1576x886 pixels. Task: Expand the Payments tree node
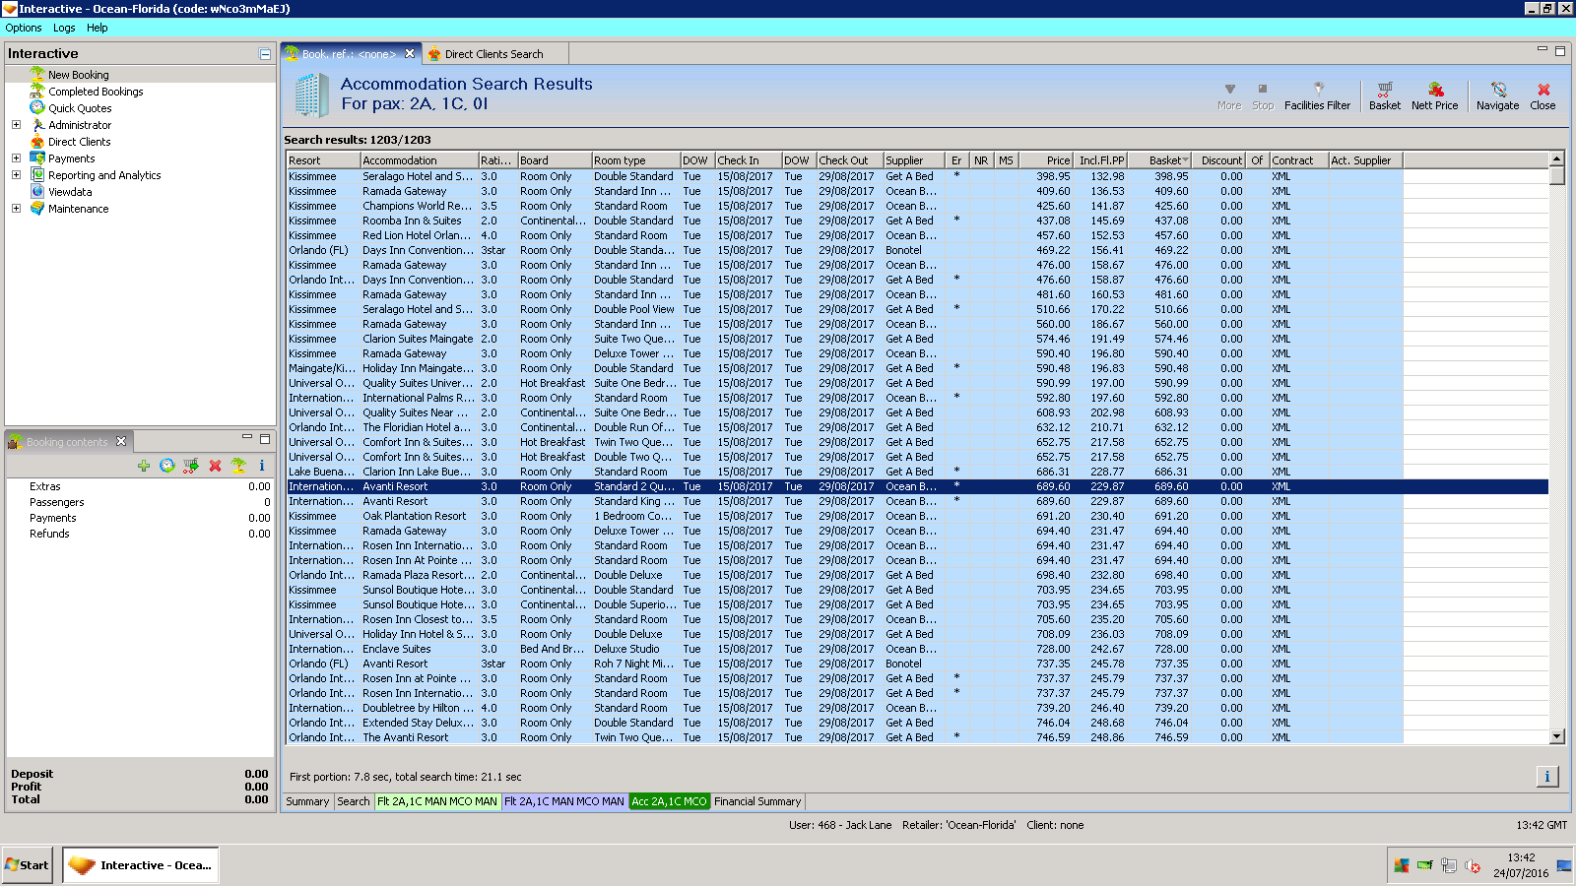pos(16,158)
